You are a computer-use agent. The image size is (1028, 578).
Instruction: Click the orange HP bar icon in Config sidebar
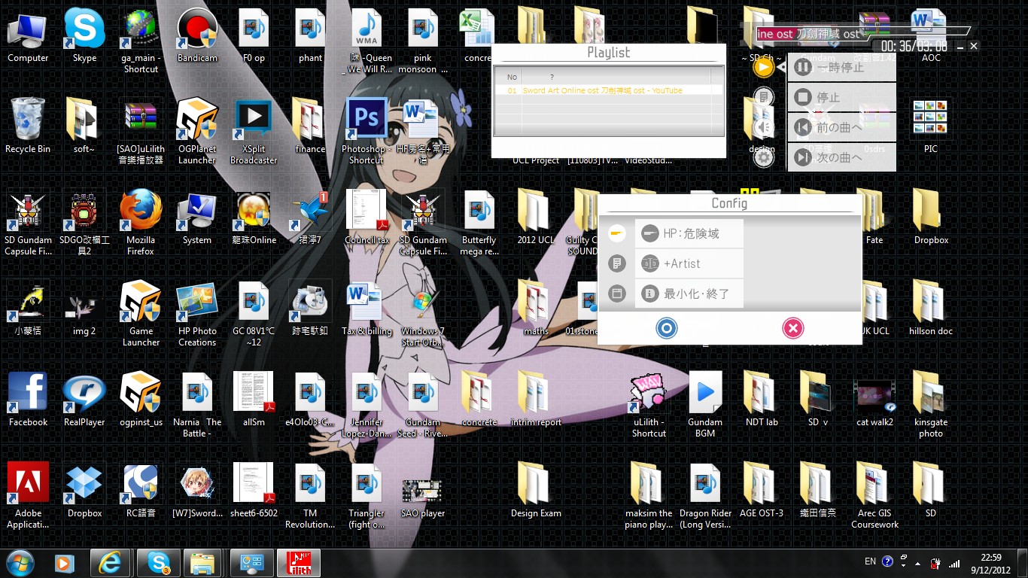coord(616,233)
